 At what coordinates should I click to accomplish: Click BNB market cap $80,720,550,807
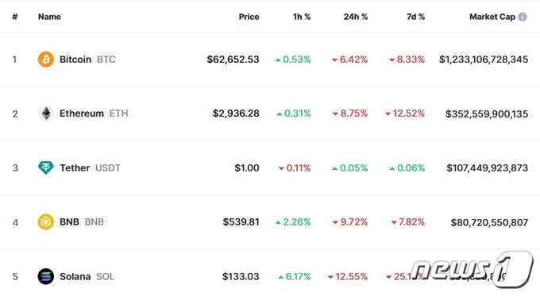click(x=489, y=222)
